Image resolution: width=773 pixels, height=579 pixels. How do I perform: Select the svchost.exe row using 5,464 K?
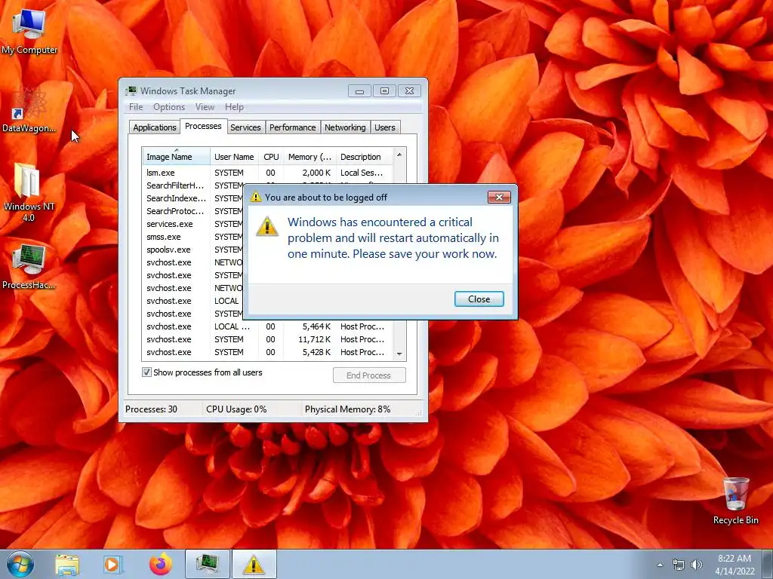click(x=268, y=326)
